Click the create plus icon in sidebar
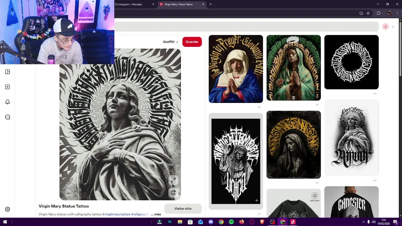Screen dimensions: 402x226 pyautogui.click(x=8, y=87)
